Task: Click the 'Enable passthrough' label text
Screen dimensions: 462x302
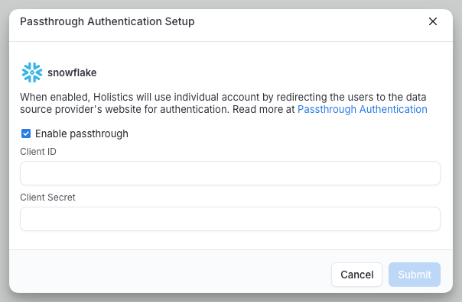Action: click(82, 133)
